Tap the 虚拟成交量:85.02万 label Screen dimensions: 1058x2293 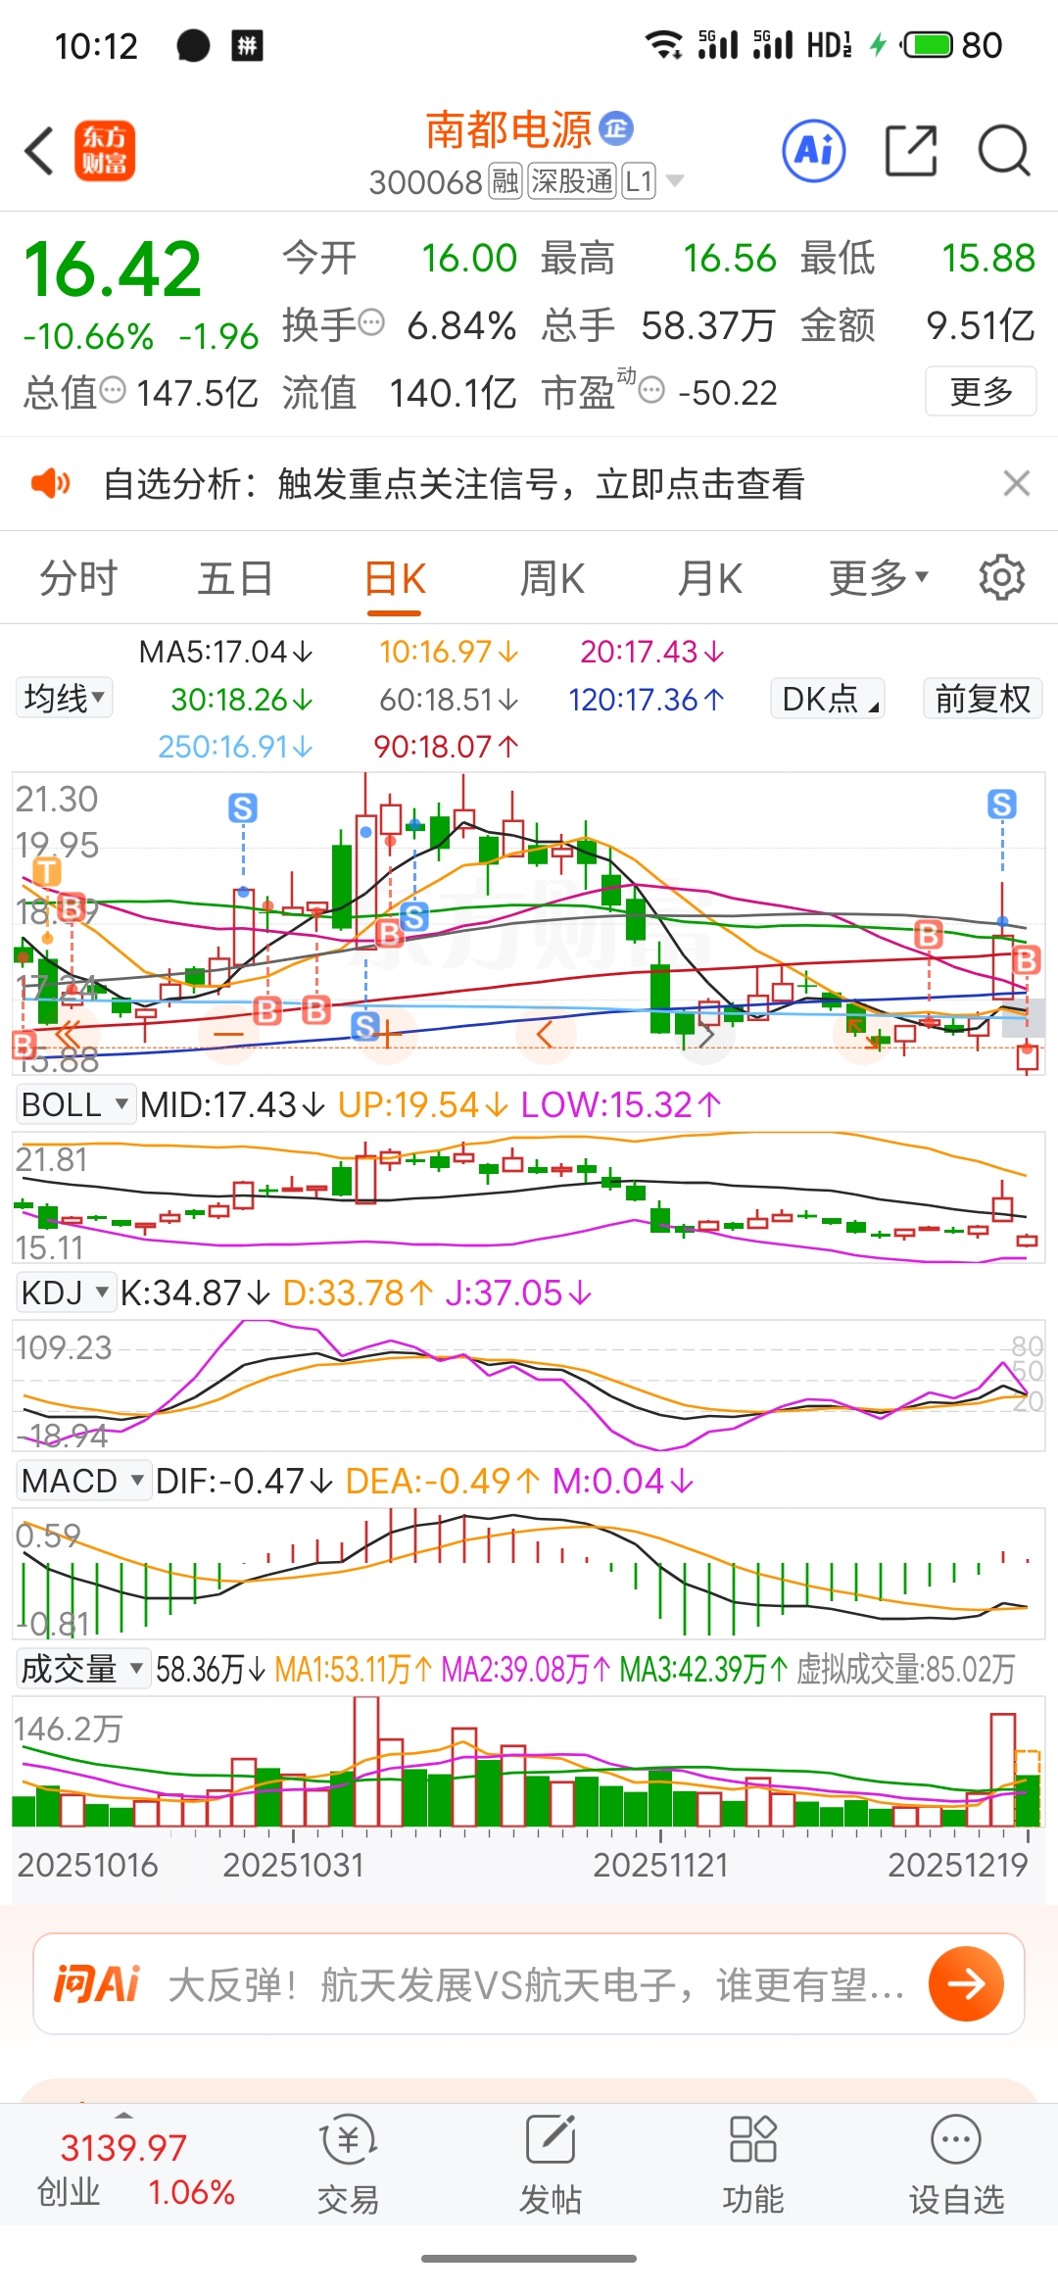click(905, 1669)
